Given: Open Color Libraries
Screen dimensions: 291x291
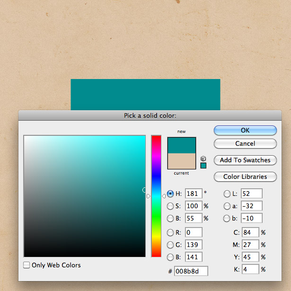Looking at the screenshot, I should pyautogui.click(x=245, y=176).
